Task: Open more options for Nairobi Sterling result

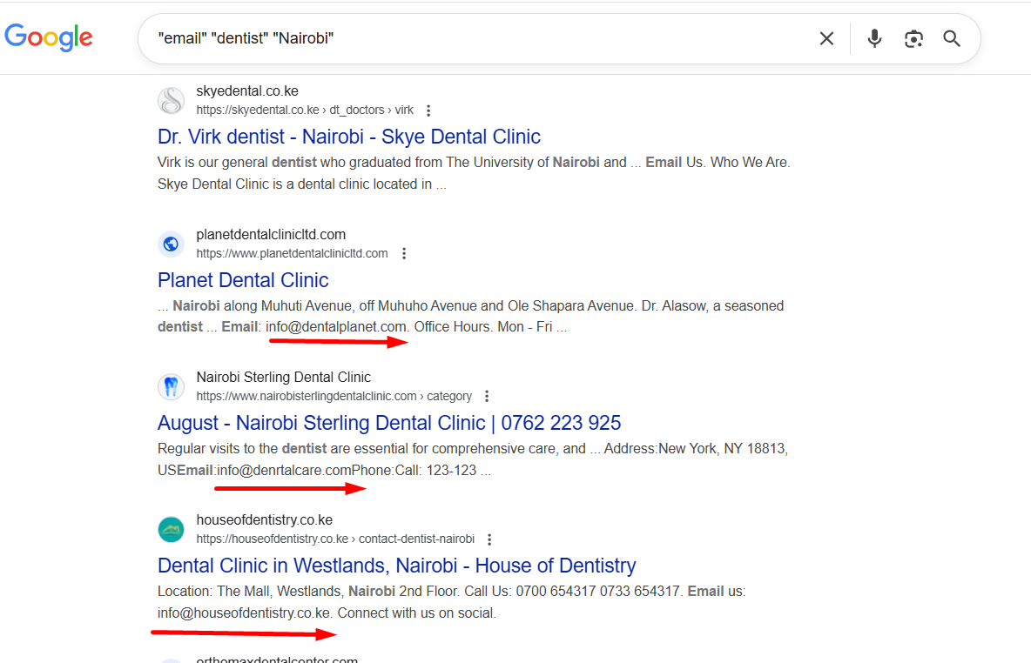Action: click(x=487, y=397)
